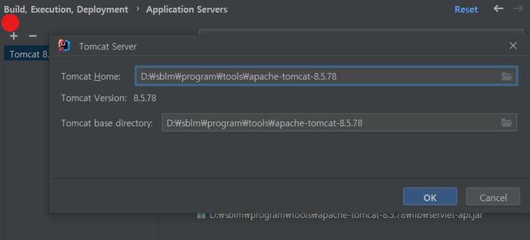
Task: Go forward with the right arrow
Action: pyautogui.click(x=518, y=8)
